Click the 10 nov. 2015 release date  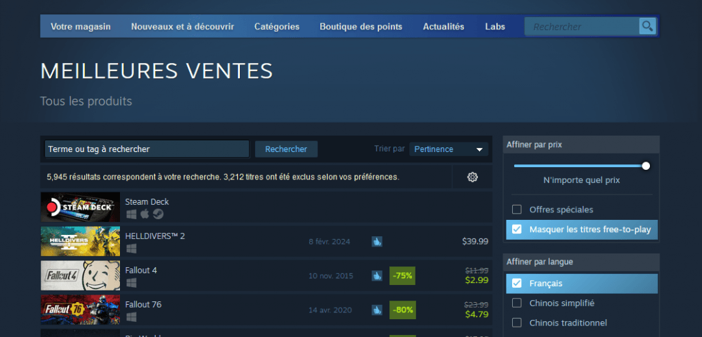(331, 275)
